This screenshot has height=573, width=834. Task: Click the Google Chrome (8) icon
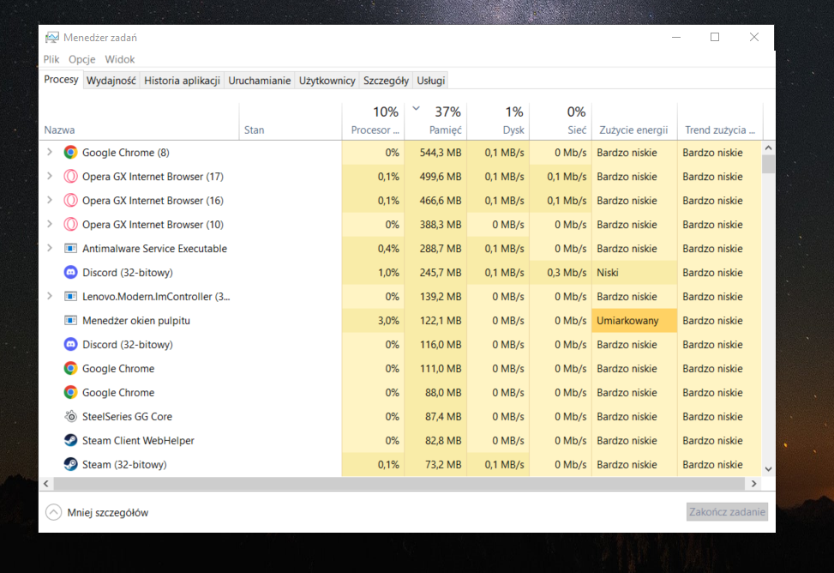tap(70, 153)
